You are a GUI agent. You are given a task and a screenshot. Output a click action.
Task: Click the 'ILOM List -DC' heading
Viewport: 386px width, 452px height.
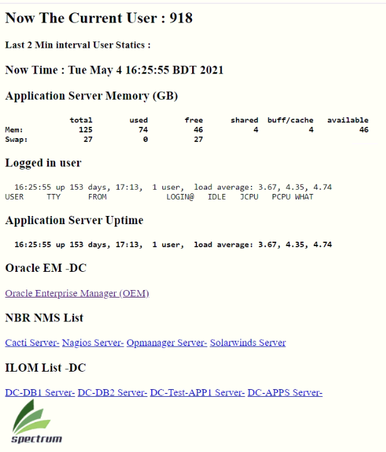[45, 367]
